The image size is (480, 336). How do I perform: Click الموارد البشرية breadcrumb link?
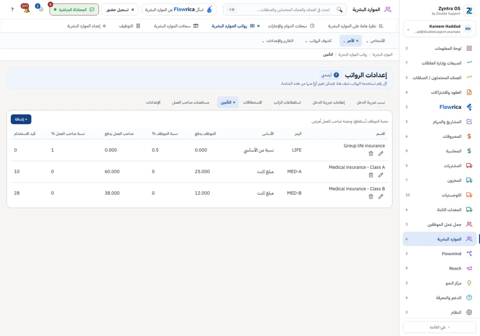coord(382,54)
